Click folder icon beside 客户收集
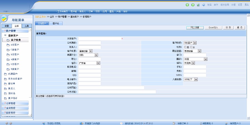 pos(8,40)
